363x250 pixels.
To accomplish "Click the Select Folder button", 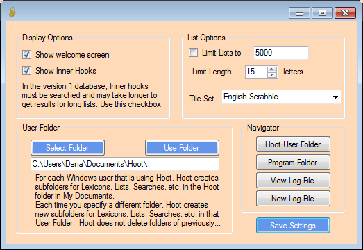I will (67, 148).
